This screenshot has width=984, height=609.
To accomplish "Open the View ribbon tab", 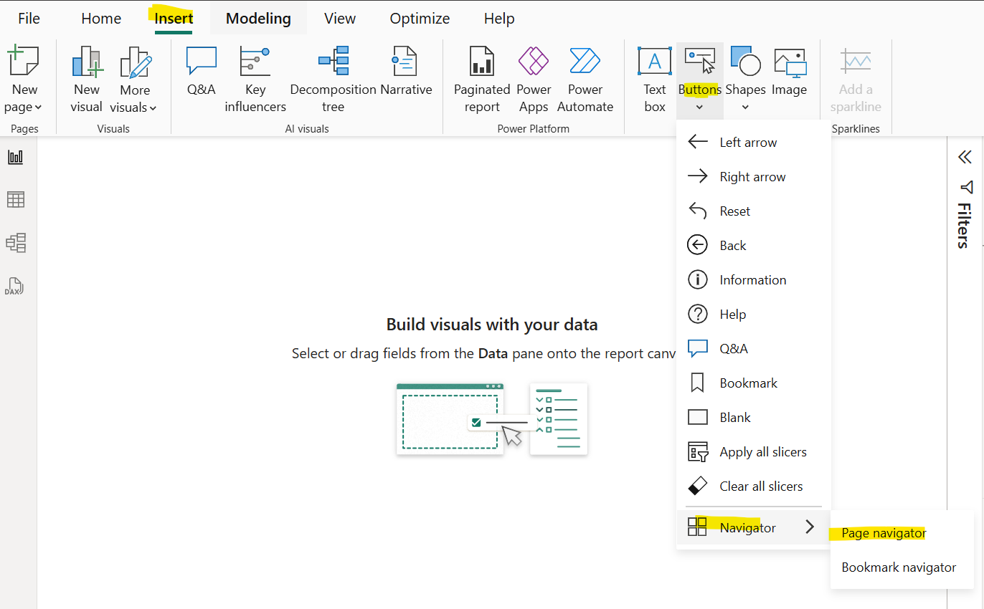I will pyautogui.click(x=340, y=19).
